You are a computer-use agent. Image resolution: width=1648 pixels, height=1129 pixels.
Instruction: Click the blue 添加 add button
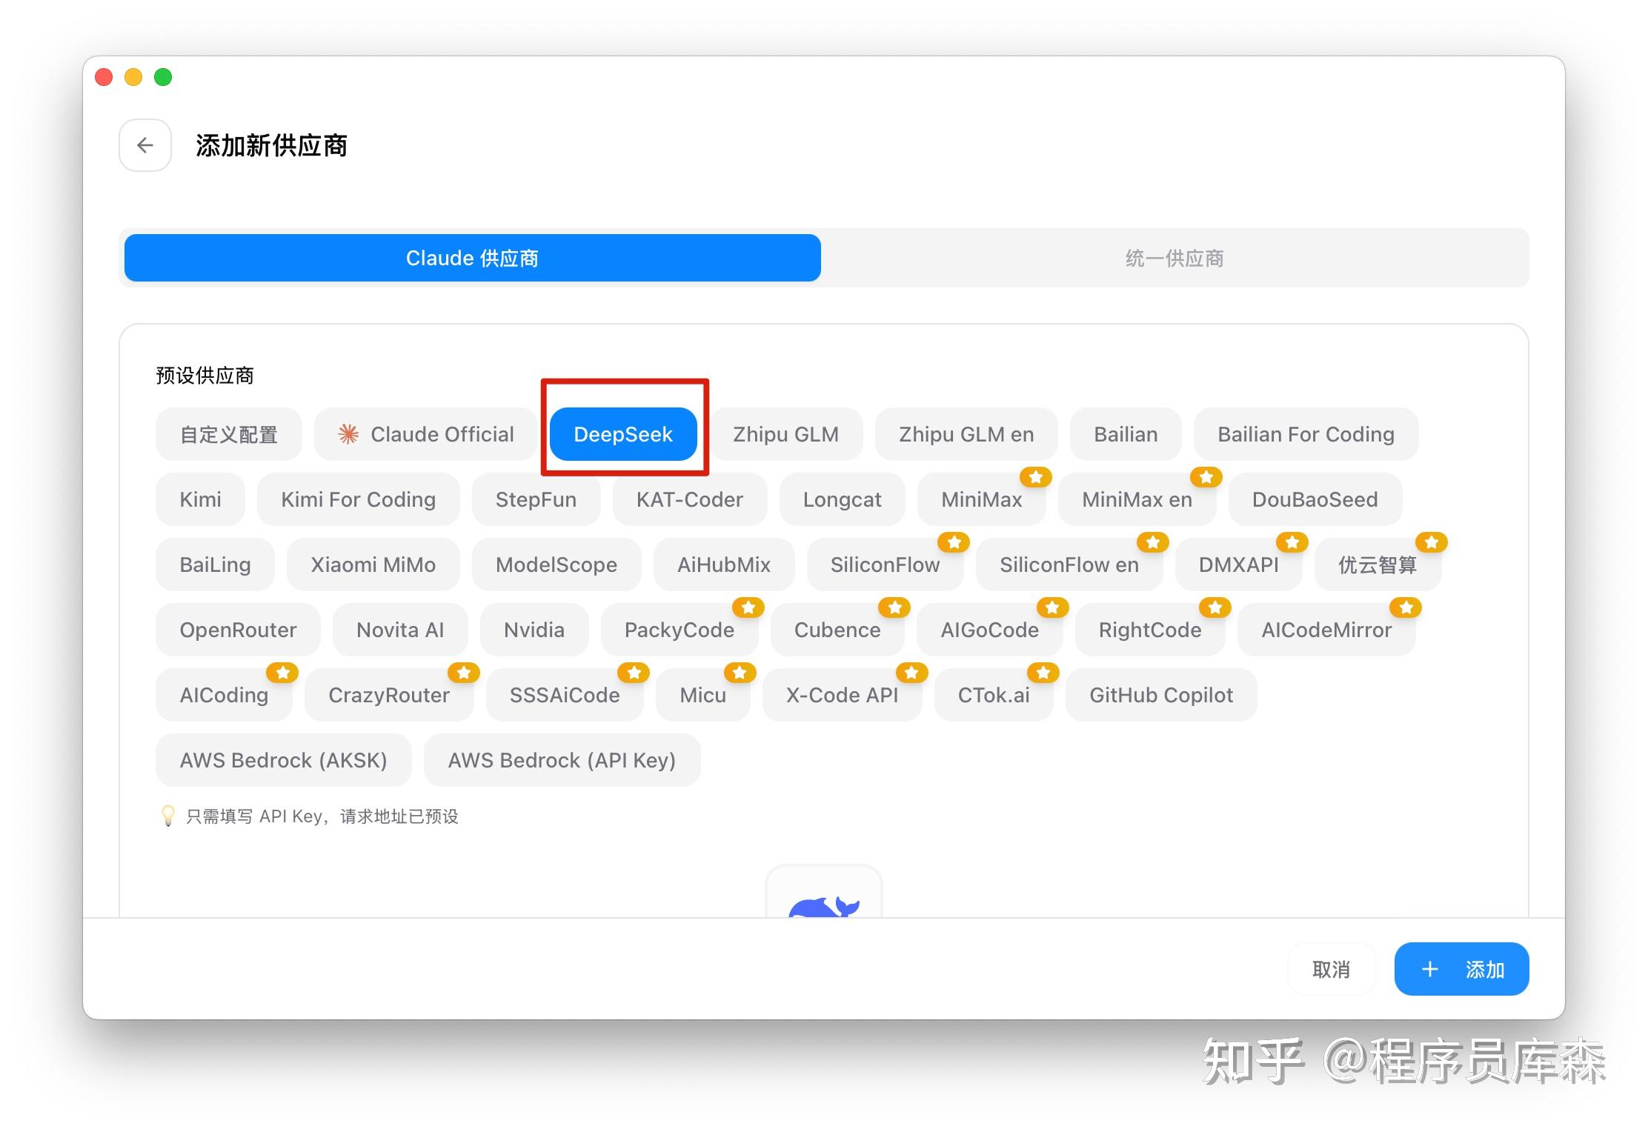[1461, 969]
